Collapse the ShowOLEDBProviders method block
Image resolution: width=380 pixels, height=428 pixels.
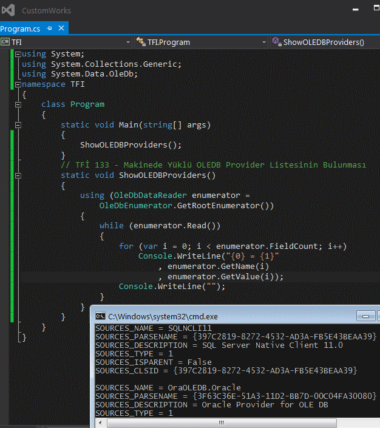[x=18, y=175]
